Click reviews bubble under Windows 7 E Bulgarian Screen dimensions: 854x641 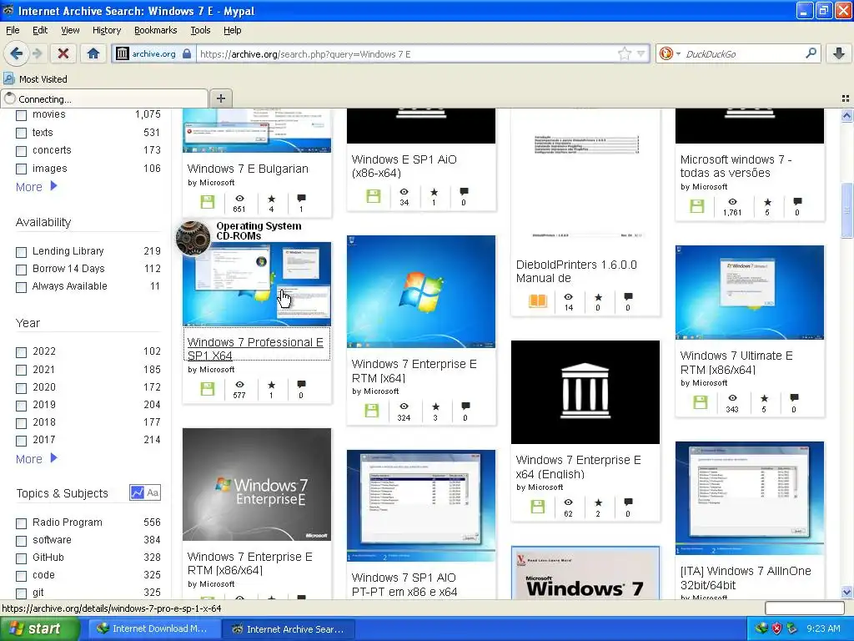click(x=301, y=199)
